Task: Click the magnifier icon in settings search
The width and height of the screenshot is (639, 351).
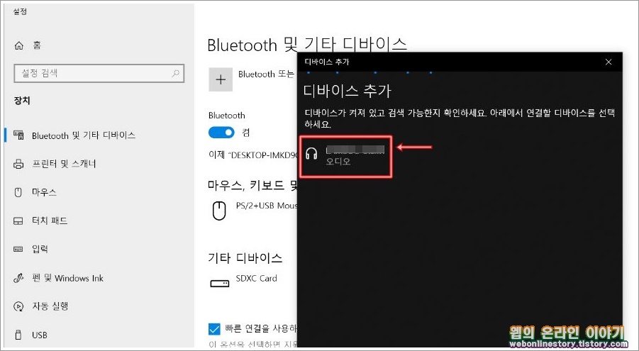Action: 176,73
